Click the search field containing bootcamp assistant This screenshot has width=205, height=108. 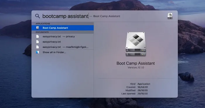click(66, 16)
